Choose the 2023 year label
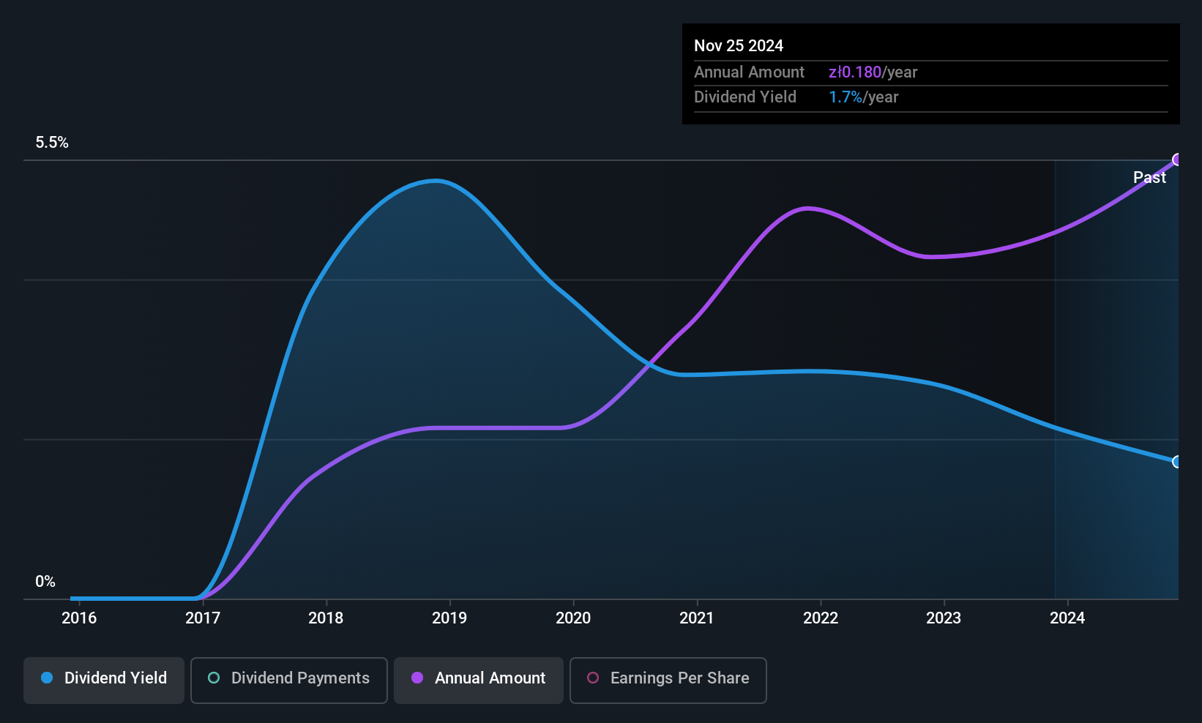 [944, 618]
